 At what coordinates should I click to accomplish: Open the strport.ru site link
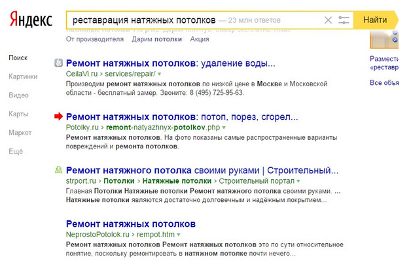coord(81,181)
